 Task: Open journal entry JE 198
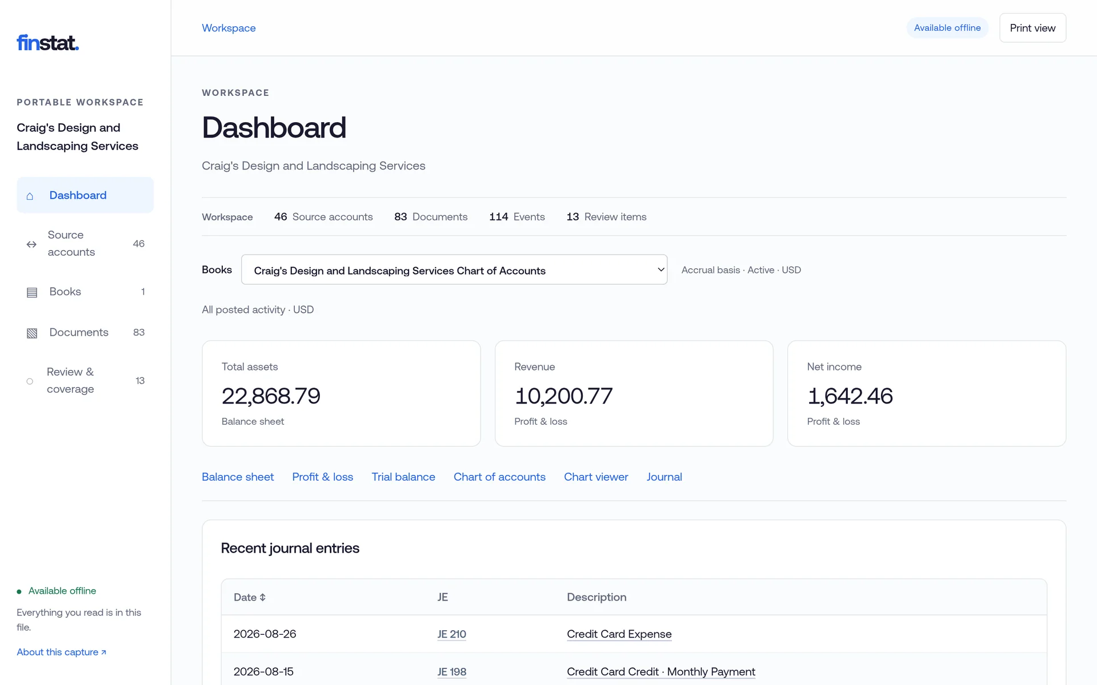(452, 672)
